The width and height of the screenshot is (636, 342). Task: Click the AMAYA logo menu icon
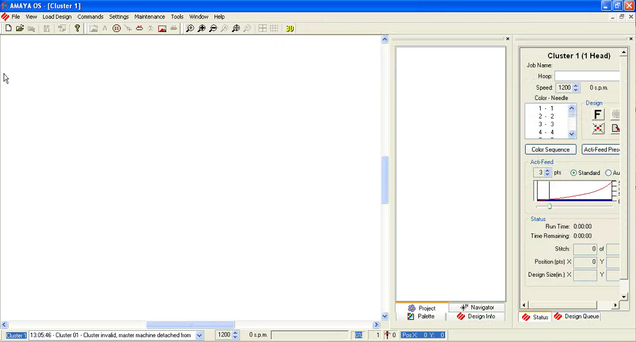point(5,17)
